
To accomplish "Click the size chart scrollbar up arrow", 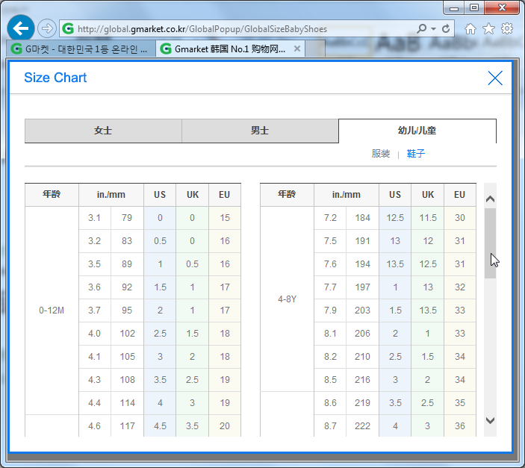I will click(490, 199).
